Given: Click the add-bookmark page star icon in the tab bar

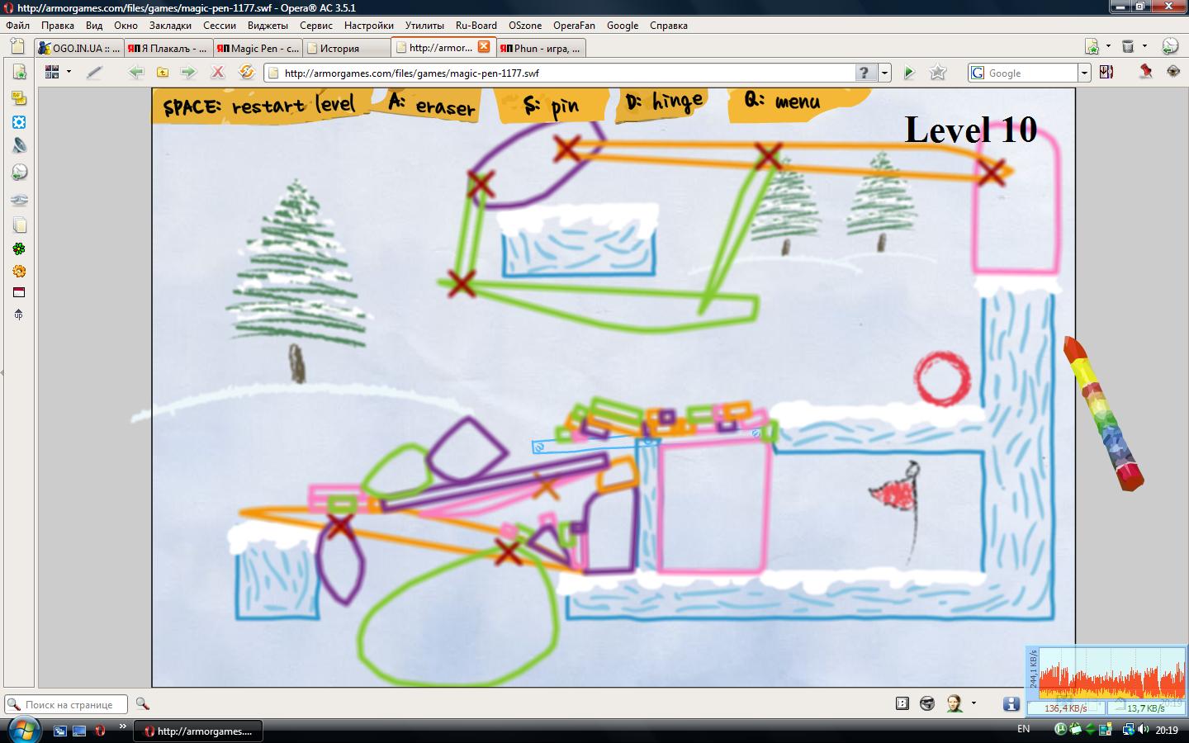Looking at the screenshot, I should coord(1092,46).
